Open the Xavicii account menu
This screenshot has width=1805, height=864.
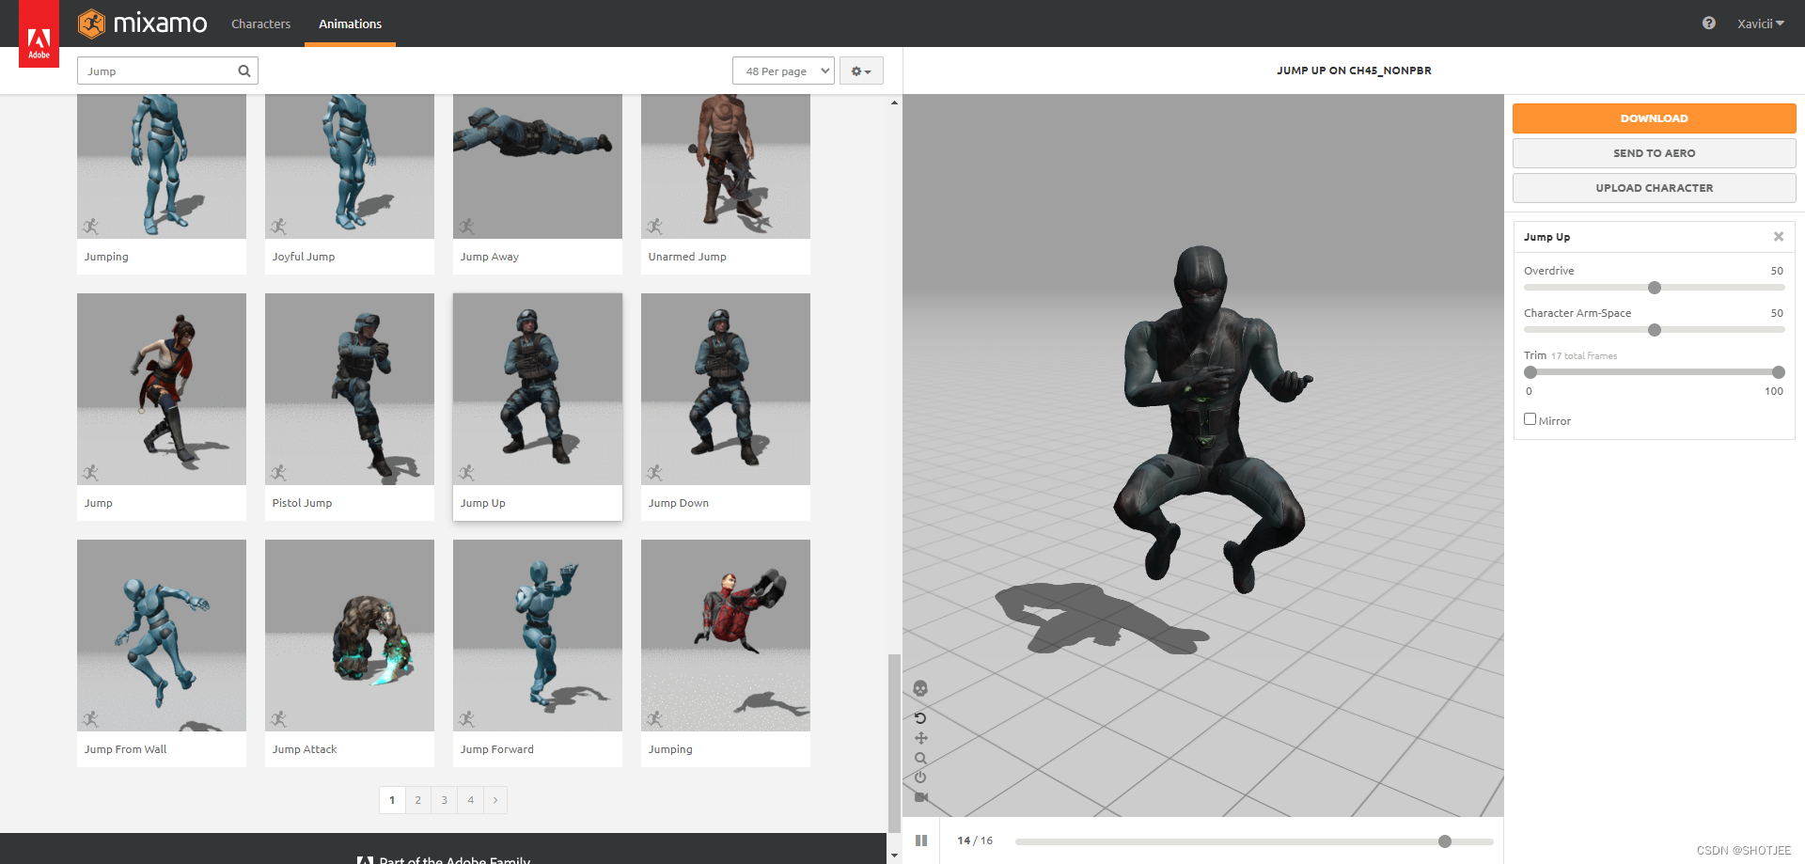1760,24
